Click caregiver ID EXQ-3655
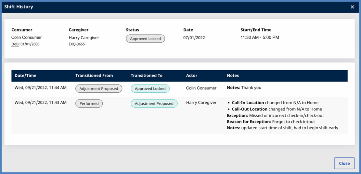The height and width of the screenshot is (174, 361). [x=77, y=44]
